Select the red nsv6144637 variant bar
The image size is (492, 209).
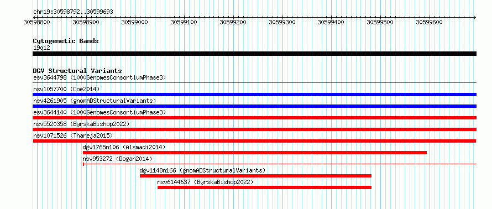(x=264, y=187)
